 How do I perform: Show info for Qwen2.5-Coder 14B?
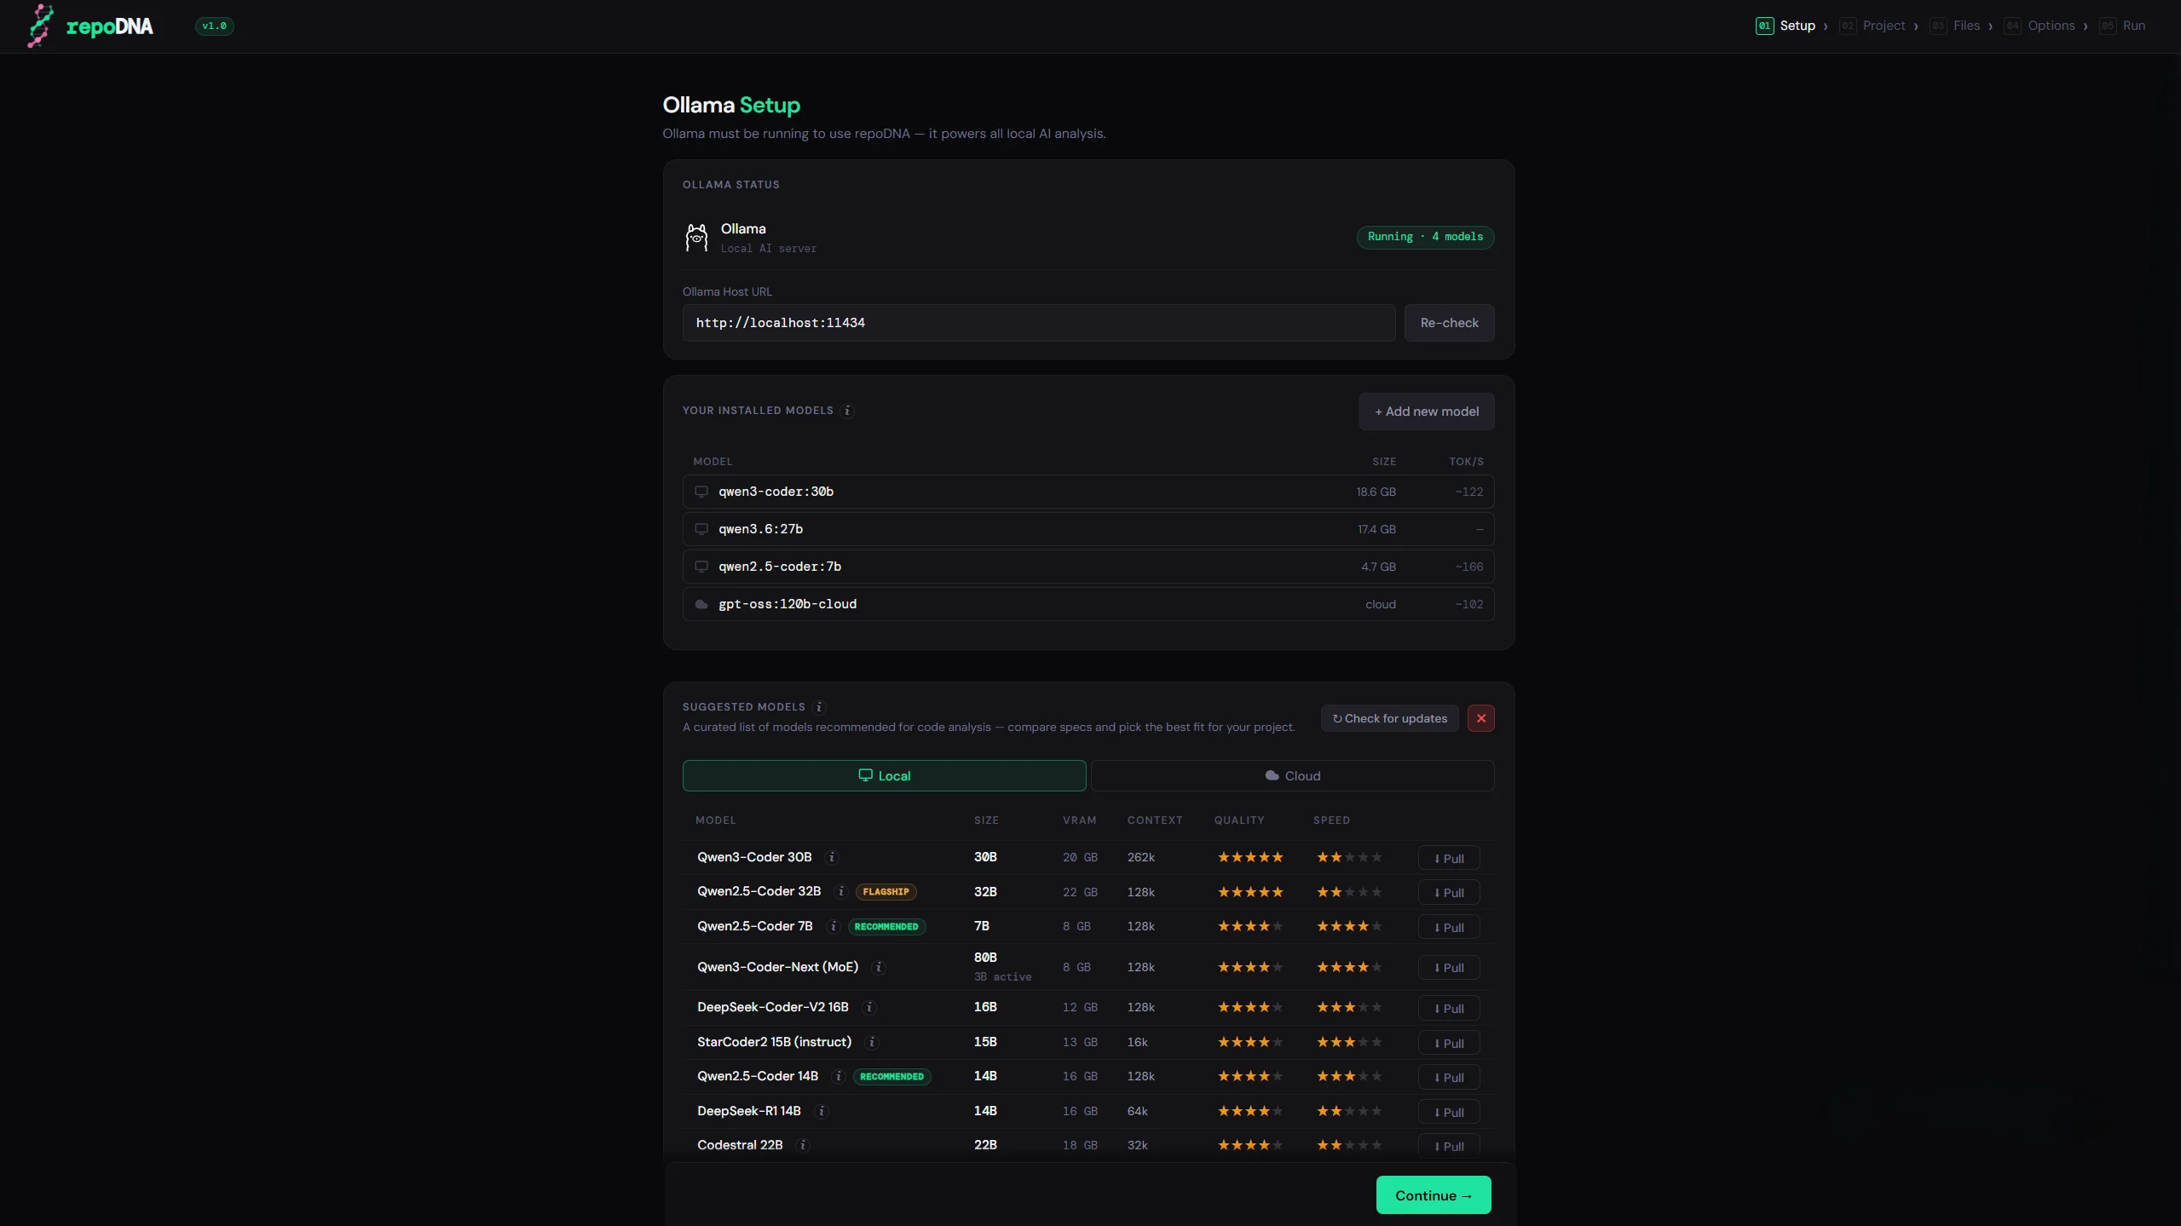(x=839, y=1076)
